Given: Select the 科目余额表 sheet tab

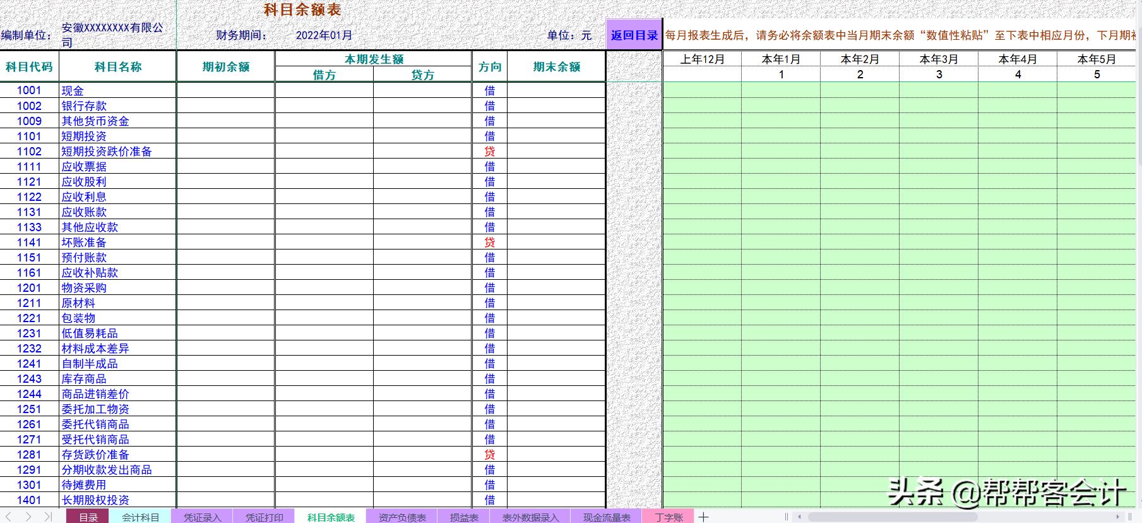Looking at the screenshot, I should coord(331,517).
